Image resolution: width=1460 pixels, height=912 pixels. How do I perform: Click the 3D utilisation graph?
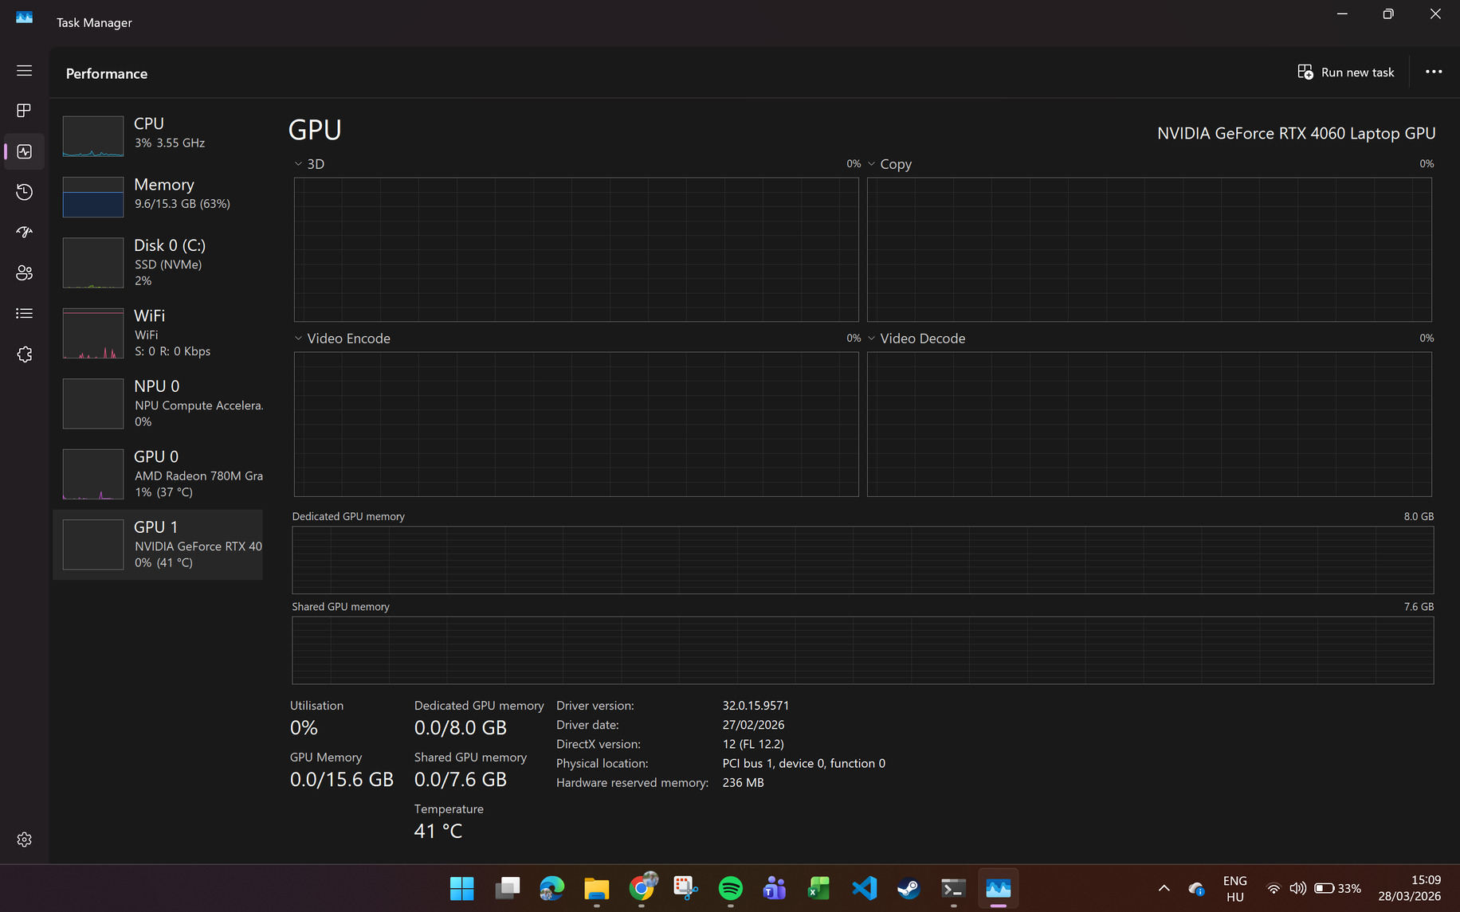pos(576,249)
